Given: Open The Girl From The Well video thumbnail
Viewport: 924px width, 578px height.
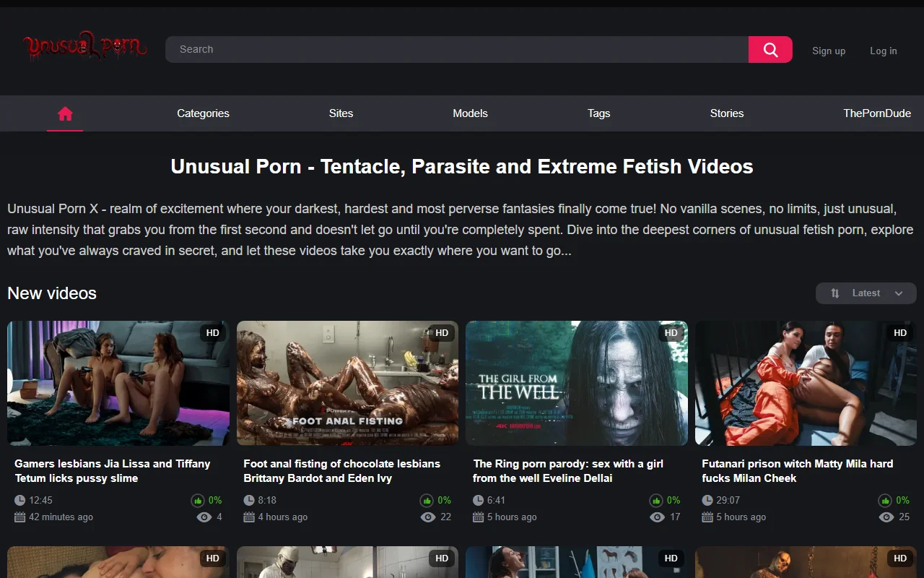Looking at the screenshot, I should (577, 383).
